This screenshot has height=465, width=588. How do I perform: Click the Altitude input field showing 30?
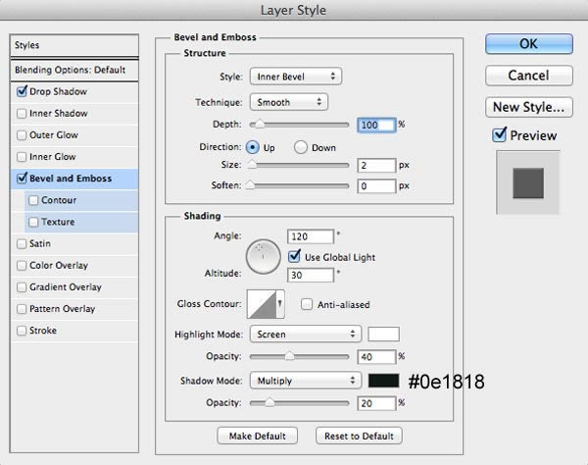[x=311, y=275]
